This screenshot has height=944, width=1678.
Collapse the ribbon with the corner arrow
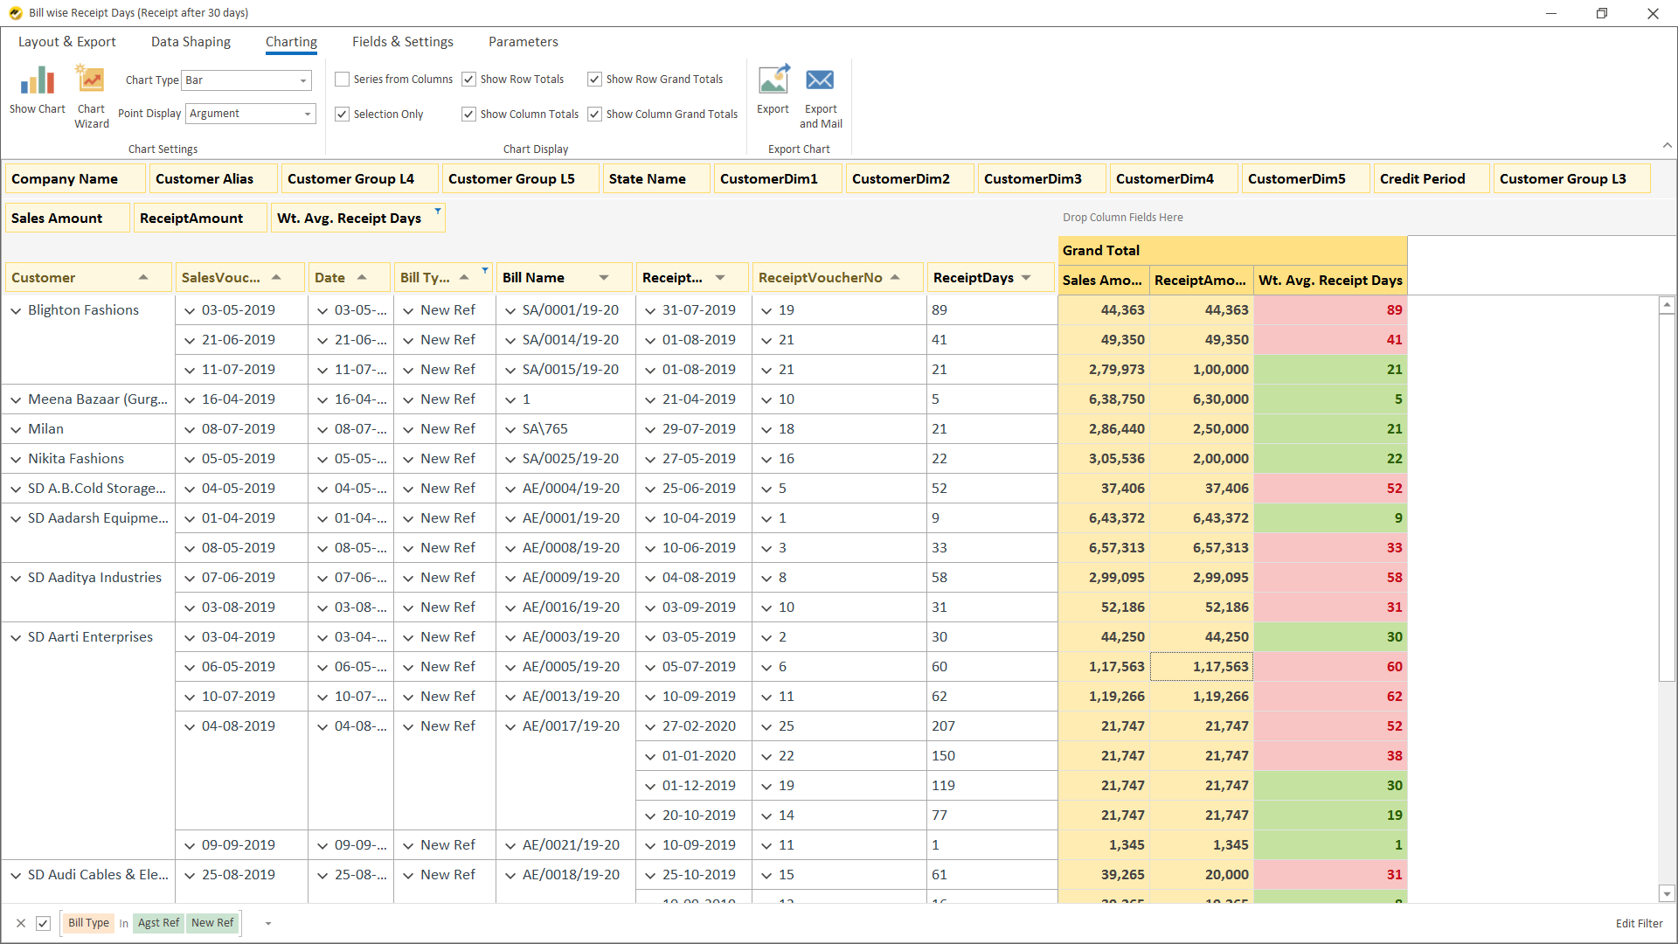click(x=1667, y=145)
